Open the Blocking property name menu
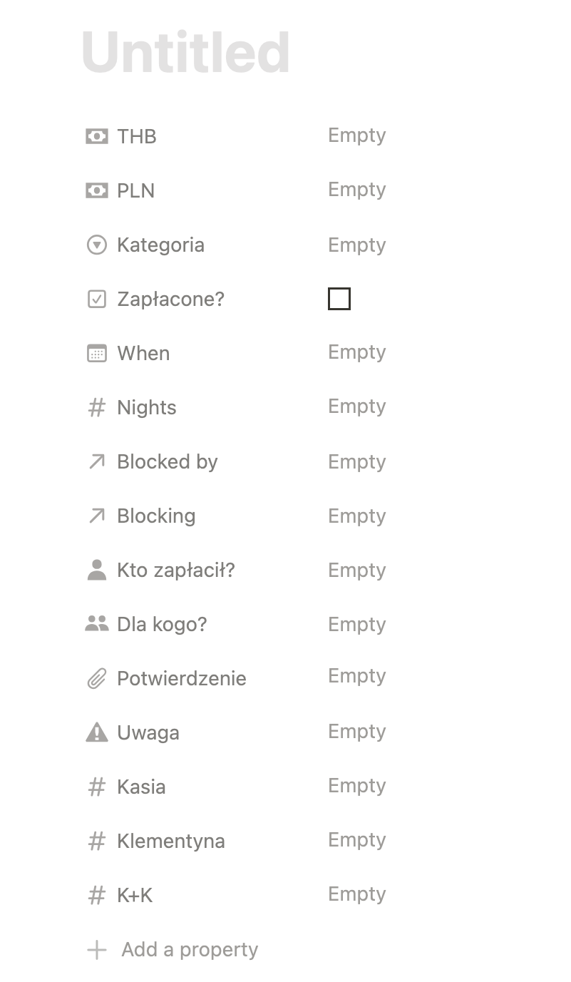The image size is (571, 982). pos(156,516)
